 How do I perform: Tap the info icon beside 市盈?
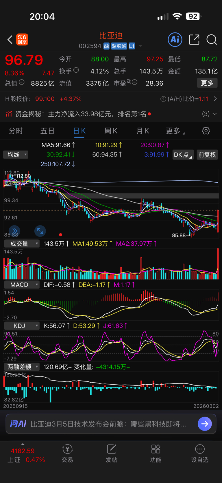point(134,82)
